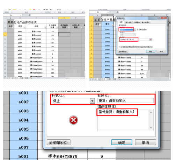Click the large 确定 button
This screenshot has width=175, height=160.
pos(122,142)
